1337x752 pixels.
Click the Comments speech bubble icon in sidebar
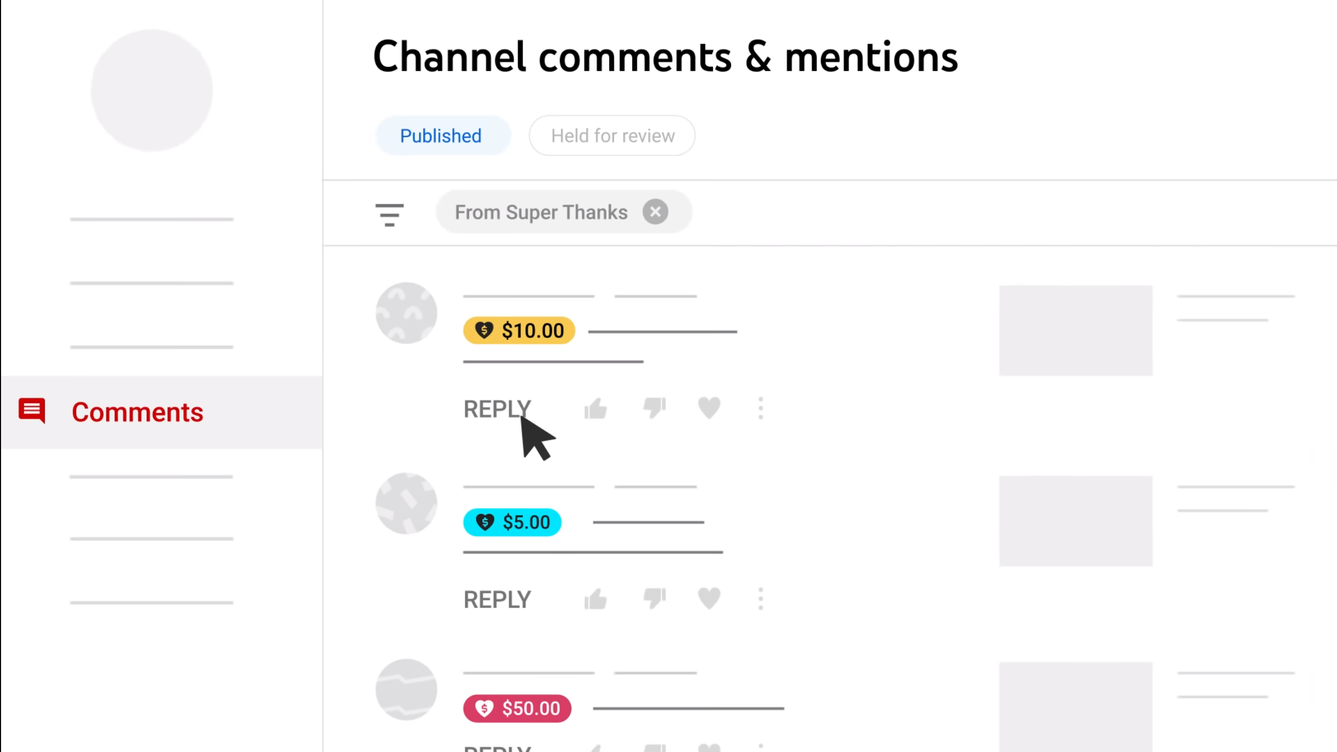click(32, 411)
